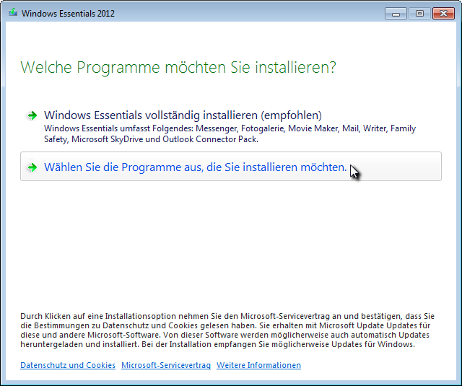Close the Windows Essentials 2012 installer
462x386 pixels.
(x=443, y=14)
